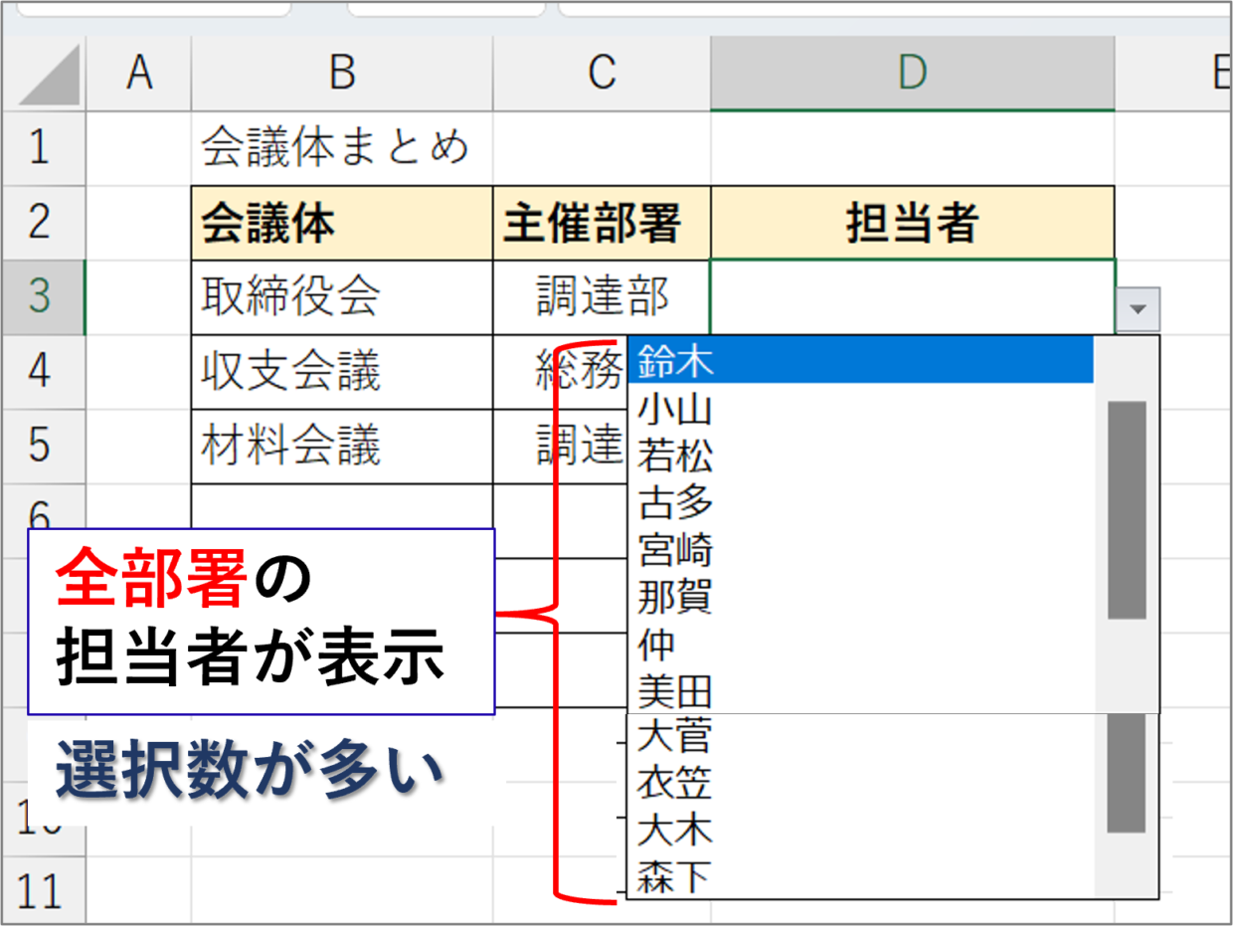Image resolution: width=1233 pixels, height=926 pixels.
Task: Click the 調達部 cell in row 3
Action: [602, 297]
